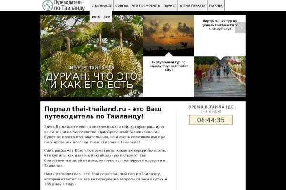
Task: Click the 'Время в Таиланде' widget heading
Action: pos(211,107)
